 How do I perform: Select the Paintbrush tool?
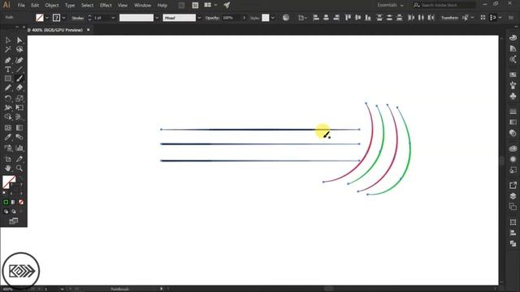[19, 79]
